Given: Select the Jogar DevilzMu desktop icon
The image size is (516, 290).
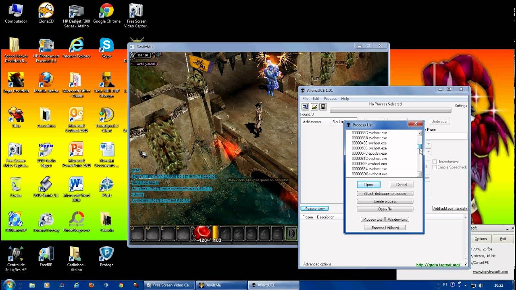Looking at the screenshot, I should (16, 83).
